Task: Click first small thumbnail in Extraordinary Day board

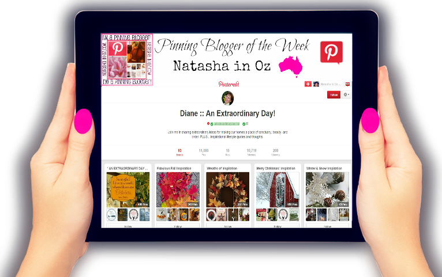Action: (x=111, y=215)
